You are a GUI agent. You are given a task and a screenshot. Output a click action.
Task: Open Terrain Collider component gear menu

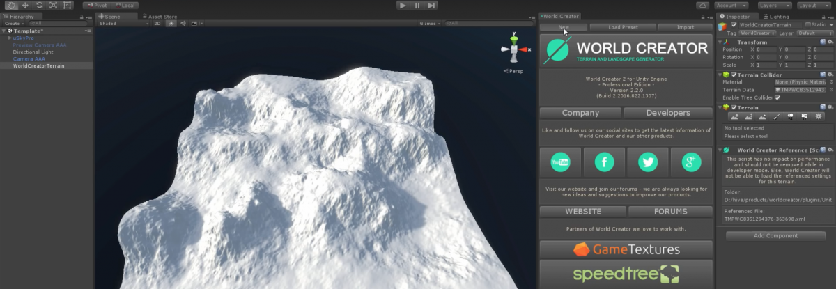[x=830, y=74]
